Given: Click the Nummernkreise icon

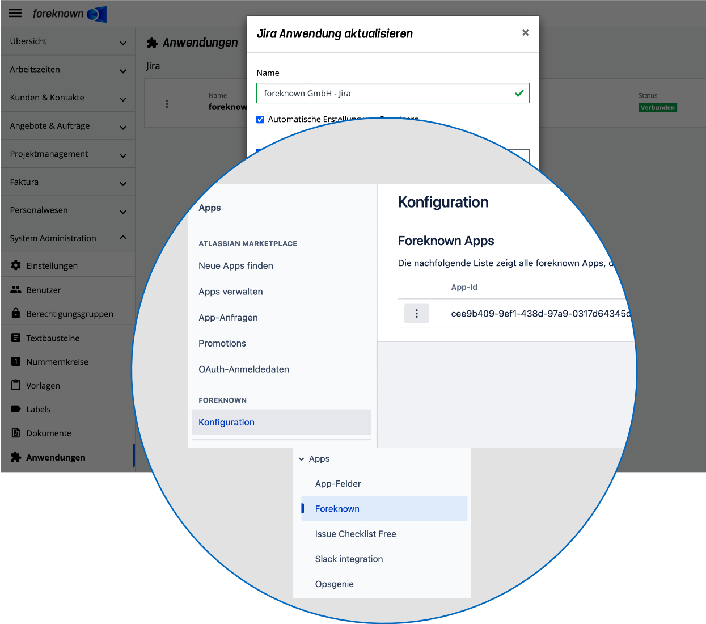Looking at the screenshot, I should [x=16, y=361].
